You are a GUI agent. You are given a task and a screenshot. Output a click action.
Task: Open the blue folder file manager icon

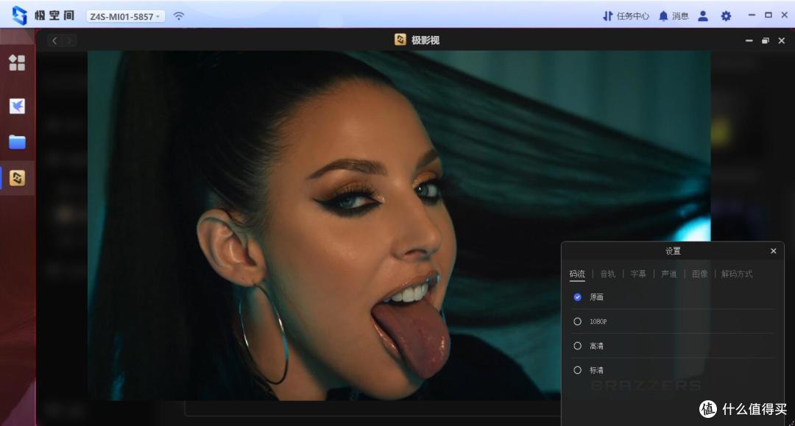(17, 142)
